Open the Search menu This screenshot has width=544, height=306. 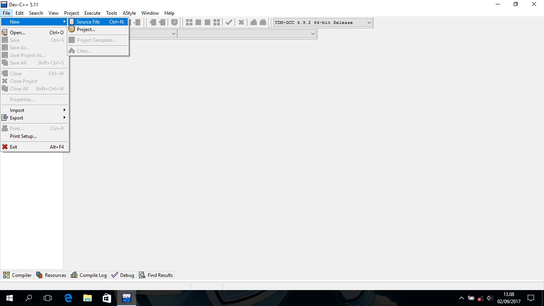pos(36,13)
